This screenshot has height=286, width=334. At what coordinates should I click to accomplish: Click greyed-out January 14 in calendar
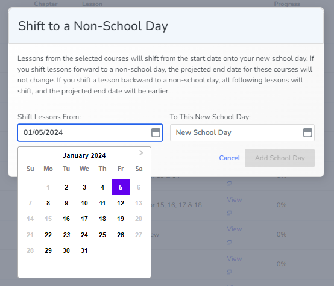pos(30,219)
